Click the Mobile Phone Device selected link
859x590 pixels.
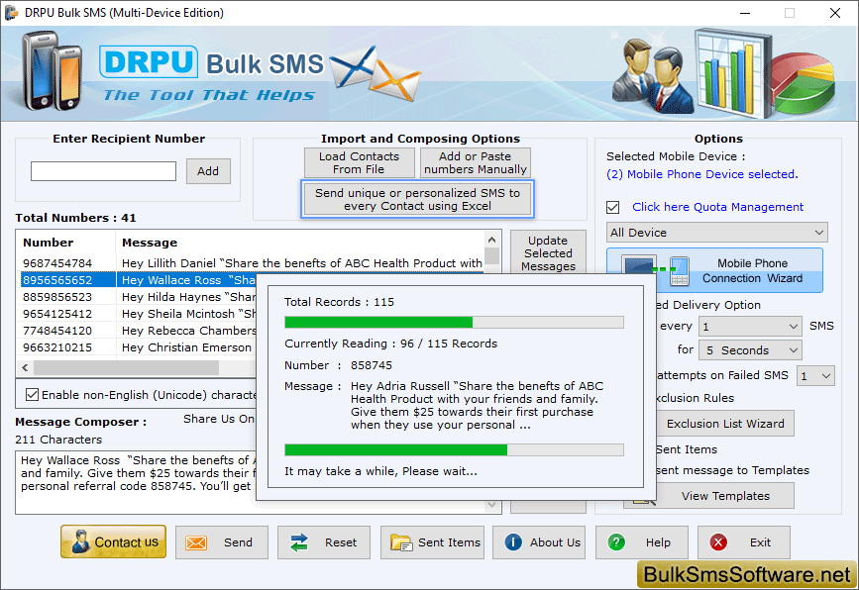pos(701,174)
